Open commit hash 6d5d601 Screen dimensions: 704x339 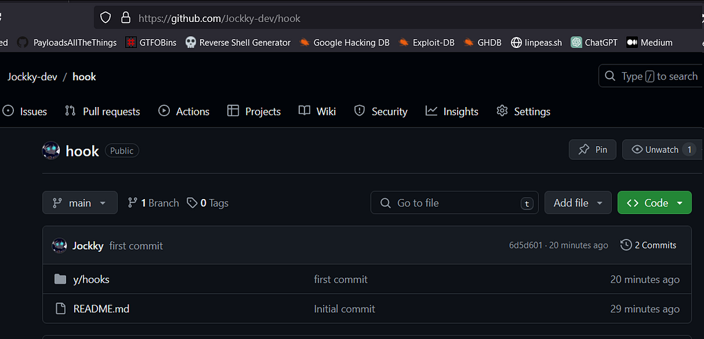[526, 245]
